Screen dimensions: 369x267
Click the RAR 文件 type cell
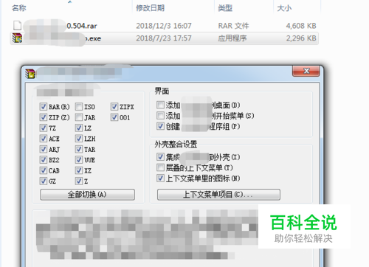point(233,26)
